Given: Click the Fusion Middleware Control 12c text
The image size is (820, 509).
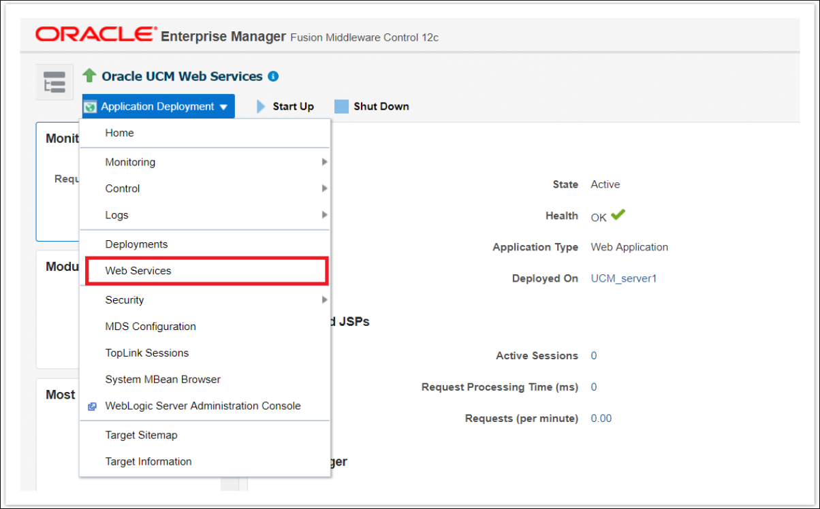Looking at the screenshot, I should (364, 37).
